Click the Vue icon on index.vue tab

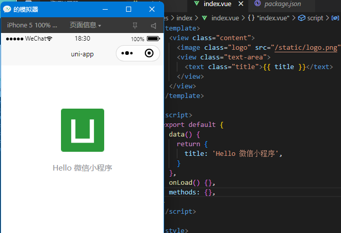[x=197, y=3]
